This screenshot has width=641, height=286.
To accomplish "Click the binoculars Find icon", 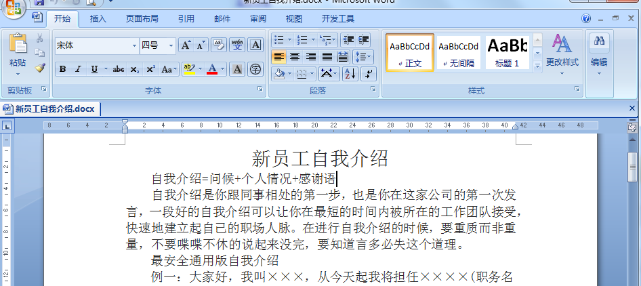I will pyautogui.click(x=599, y=41).
